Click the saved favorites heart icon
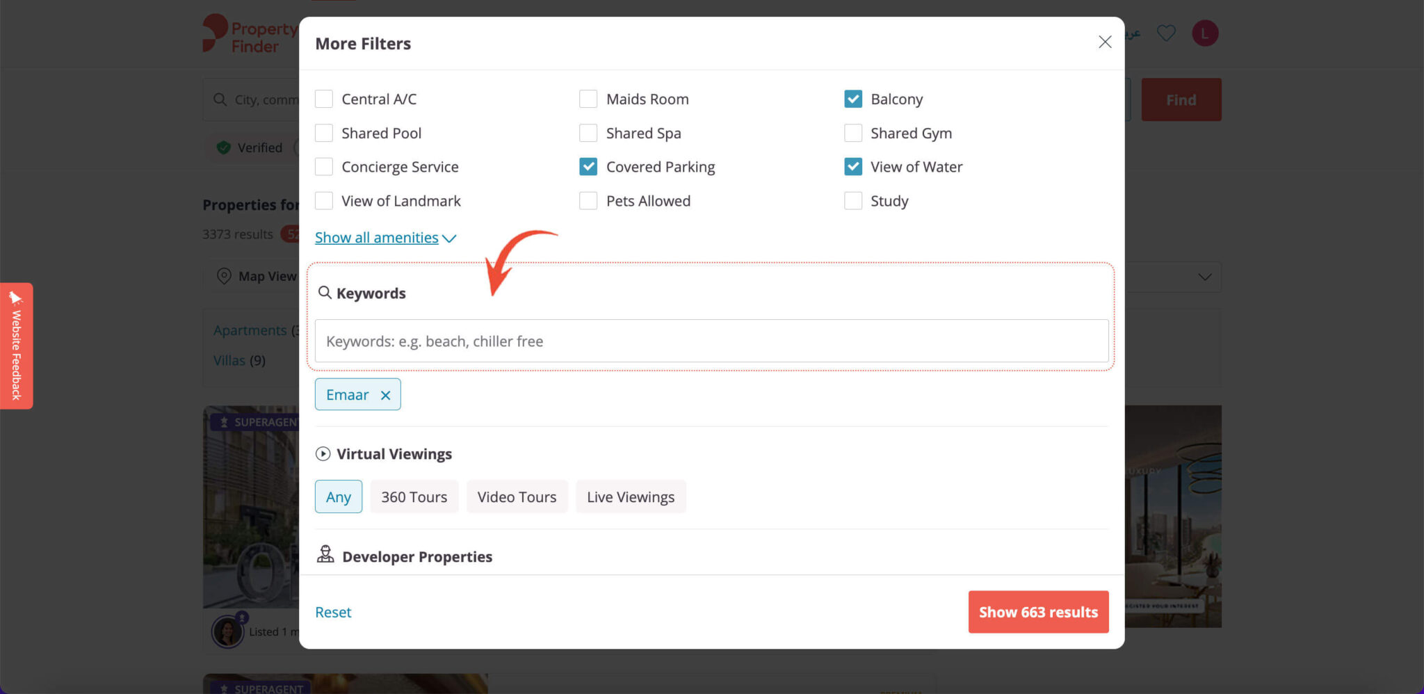This screenshot has width=1424, height=694. 1166,33
